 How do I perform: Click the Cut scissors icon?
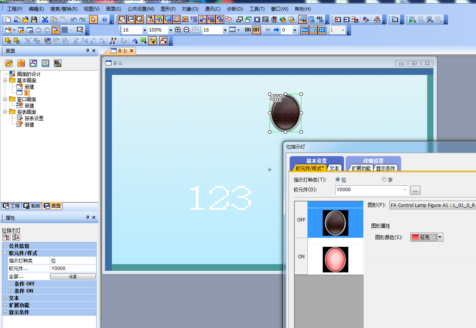(45, 19)
